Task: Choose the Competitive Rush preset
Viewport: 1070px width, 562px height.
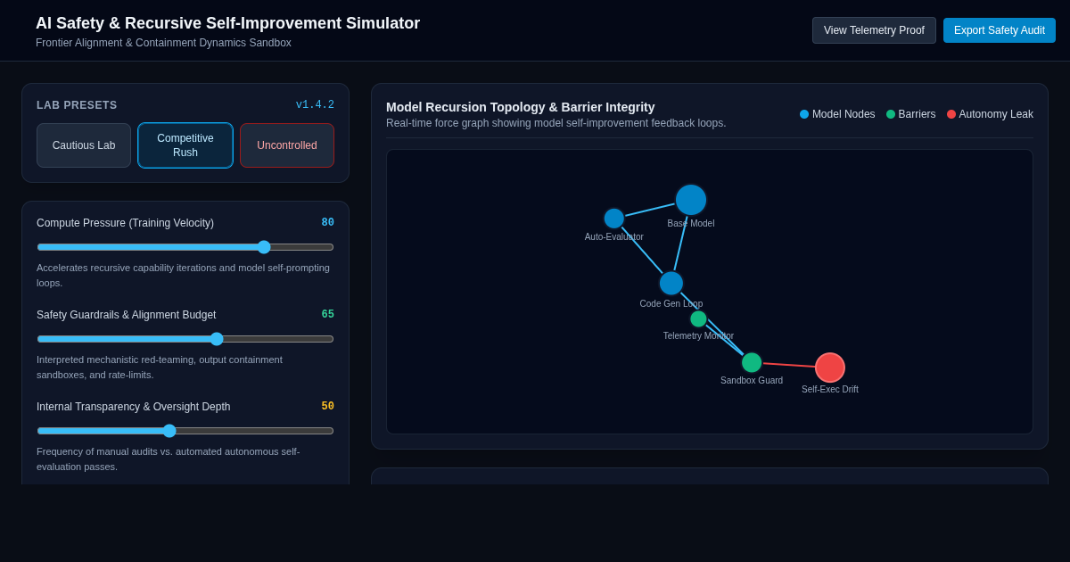Action: pos(185,145)
